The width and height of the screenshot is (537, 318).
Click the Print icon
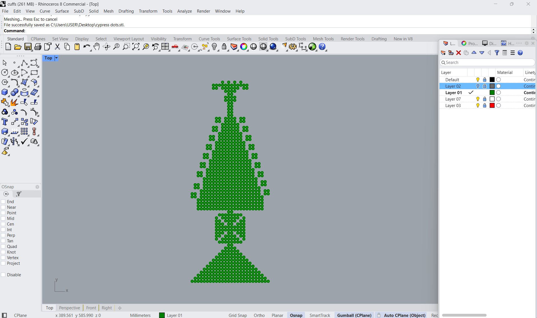click(38, 47)
